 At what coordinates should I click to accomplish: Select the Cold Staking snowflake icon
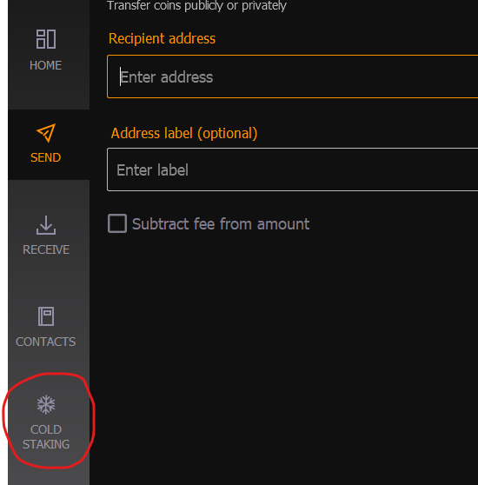(46, 404)
